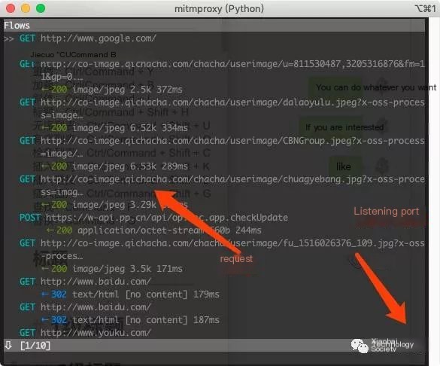
Task: Select the GET http://www.youku.com/ flow
Action: pos(85,333)
